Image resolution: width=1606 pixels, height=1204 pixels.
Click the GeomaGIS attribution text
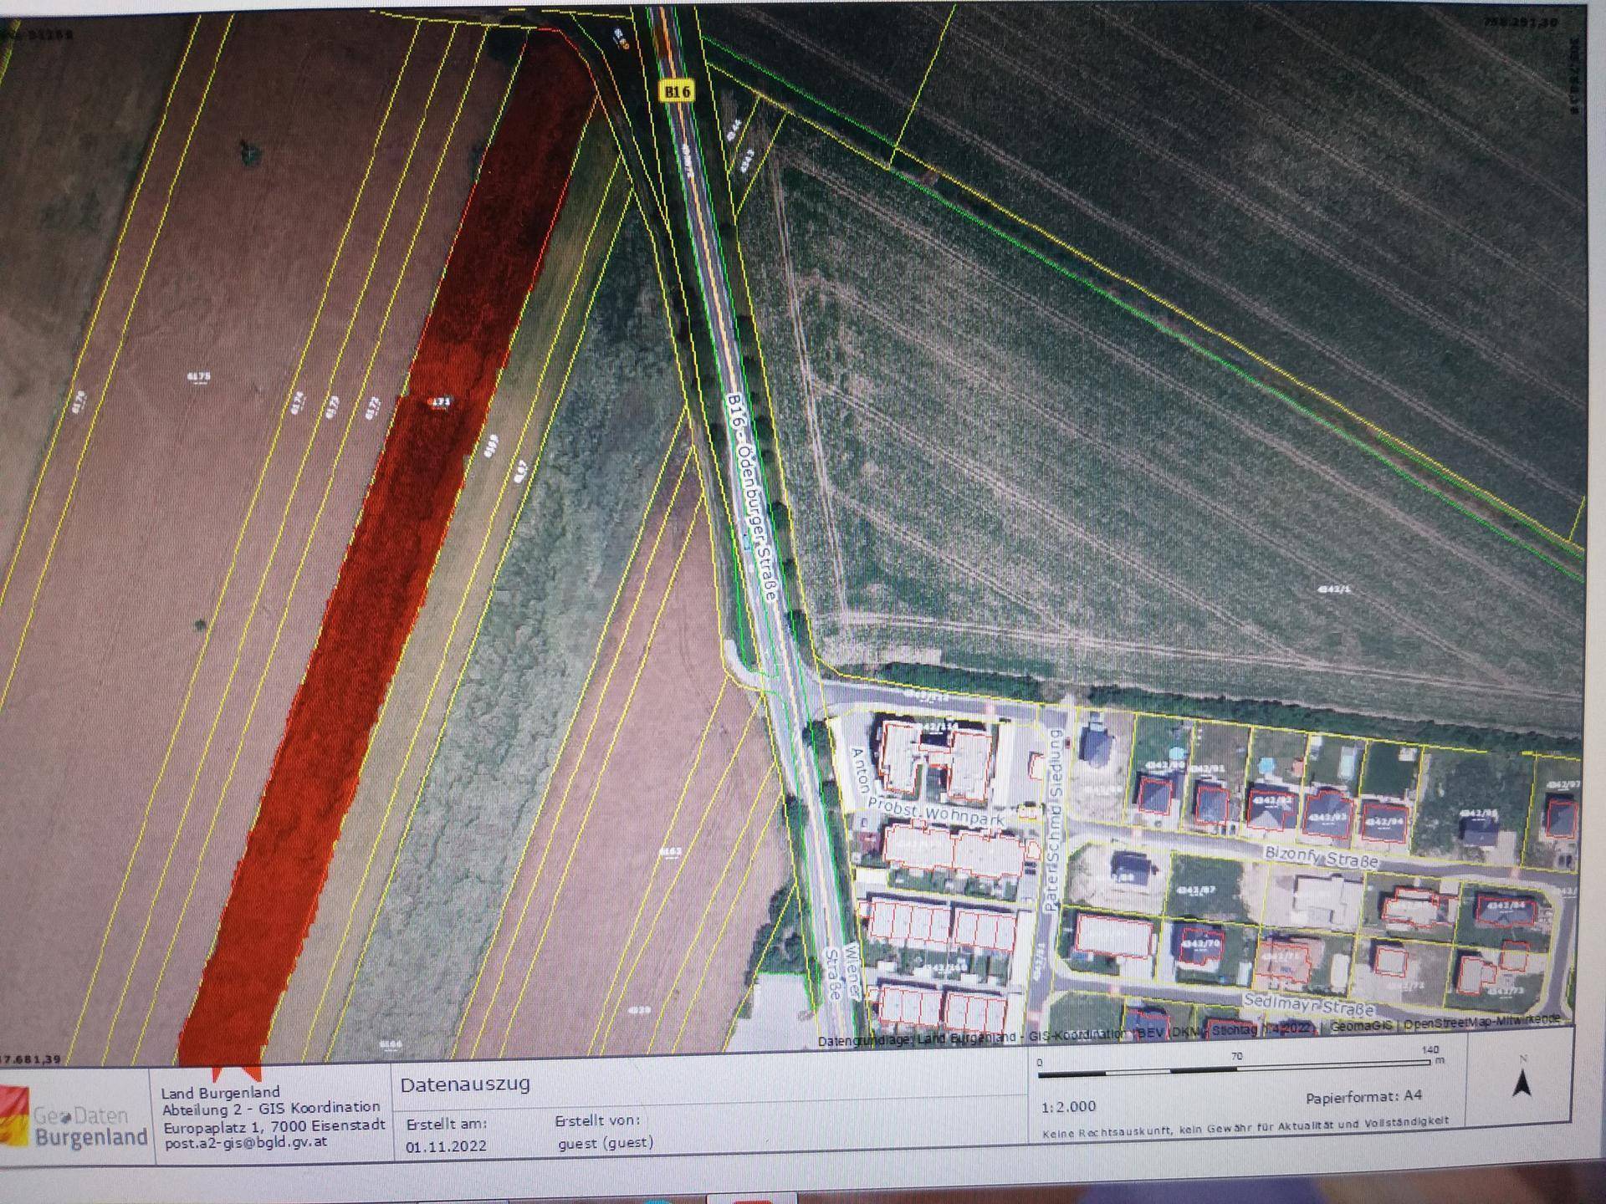click(1362, 1026)
